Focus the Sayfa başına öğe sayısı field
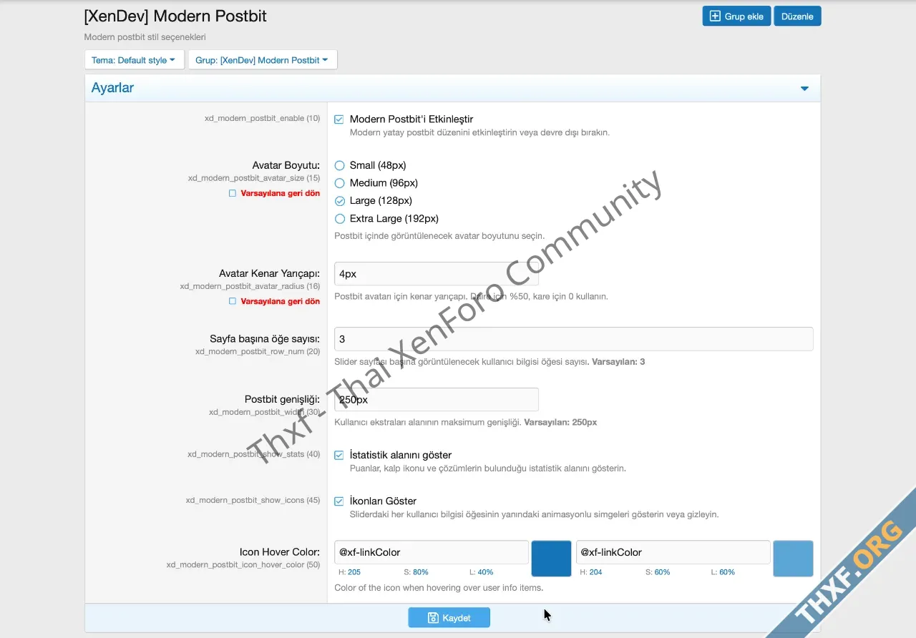The width and height of the screenshot is (916, 638). 573,339
